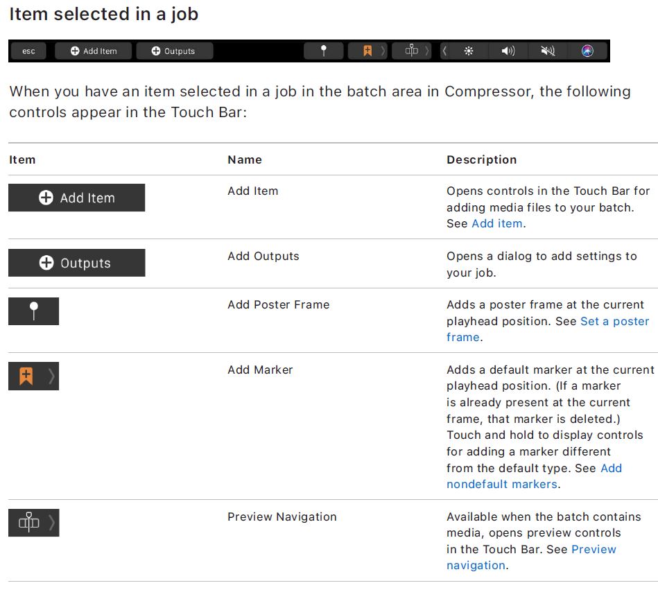Click the large Add Item image in table
The image size is (658, 590).
(76, 198)
